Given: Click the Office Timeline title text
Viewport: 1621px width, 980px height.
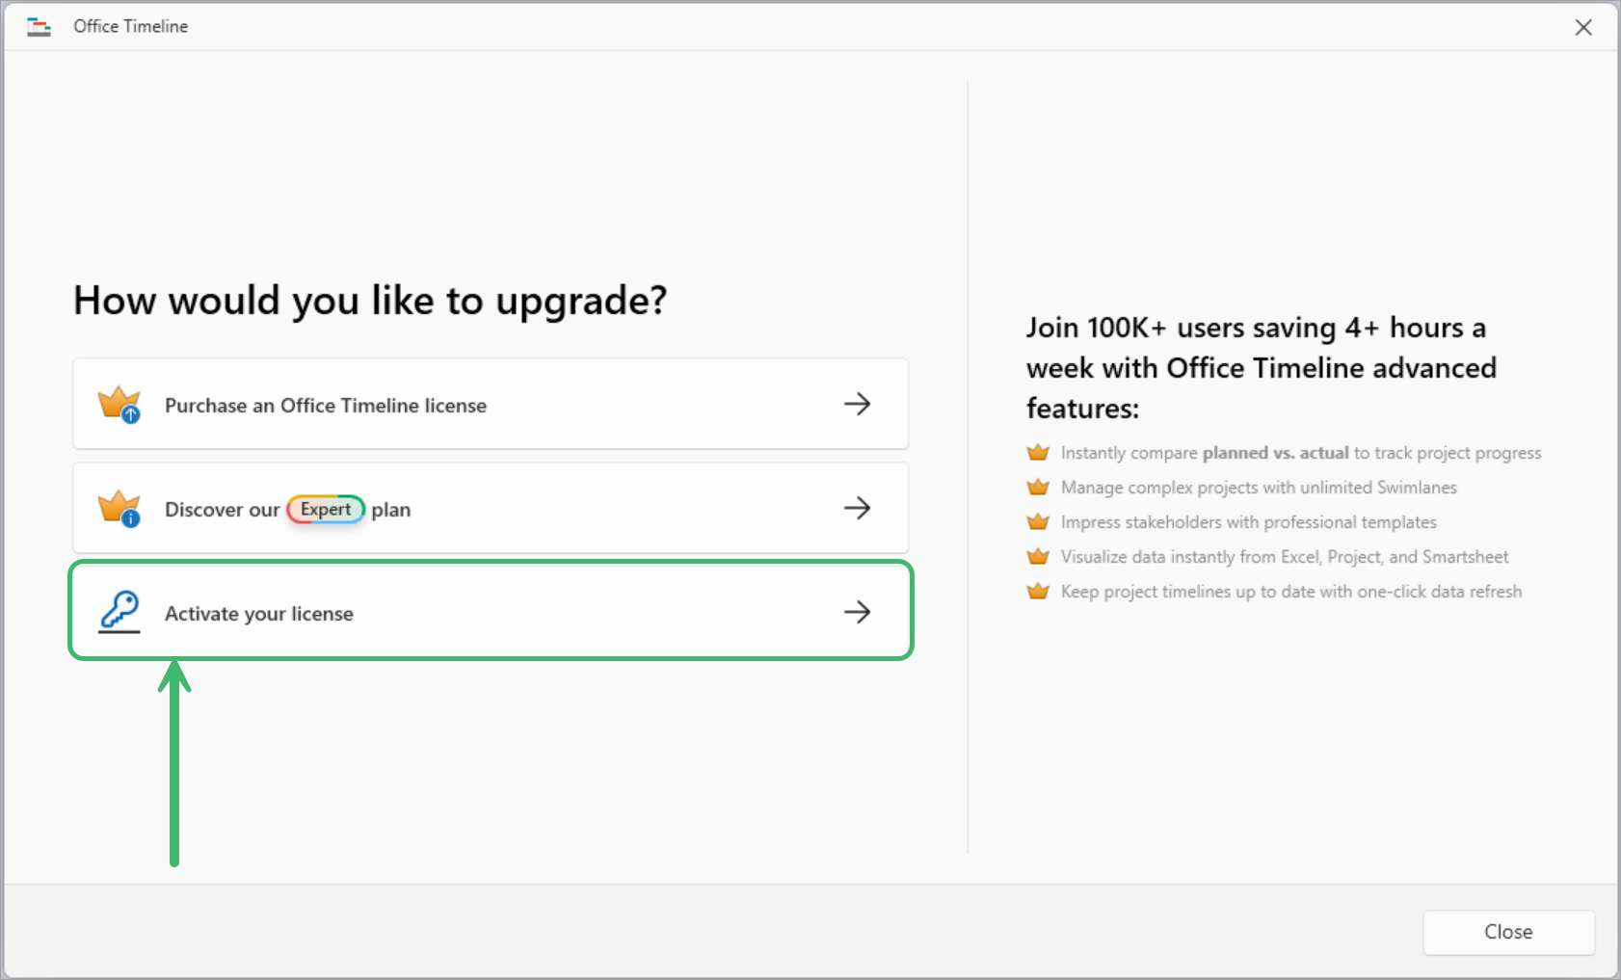Looking at the screenshot, I should (130, 26).
